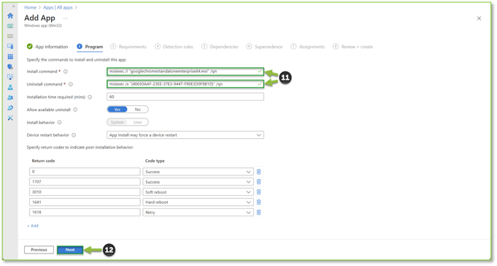Show info for Allow available uninstall

pos(75,110)
